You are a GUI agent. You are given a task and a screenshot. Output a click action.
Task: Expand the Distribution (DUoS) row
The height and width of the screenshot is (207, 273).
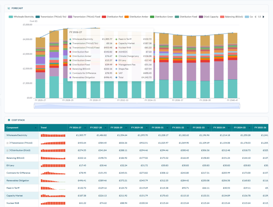[x=10, y=150]
